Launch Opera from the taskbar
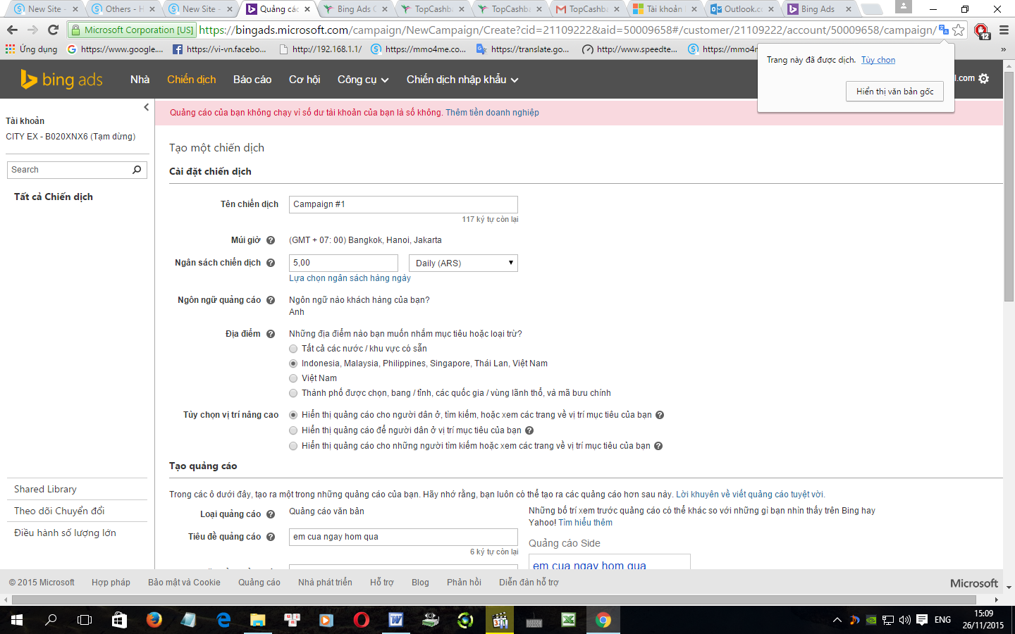 pos(361,620)
